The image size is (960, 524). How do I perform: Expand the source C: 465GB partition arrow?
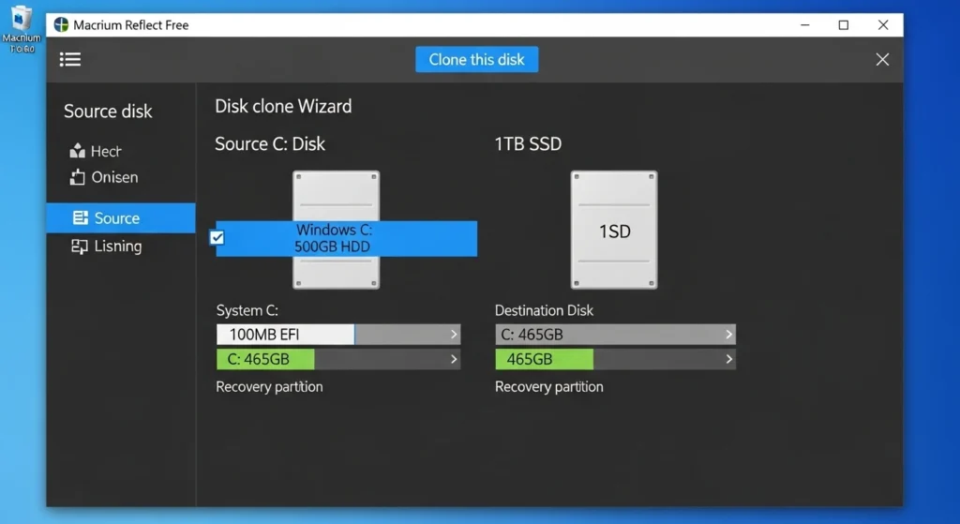tap(454, 359)
